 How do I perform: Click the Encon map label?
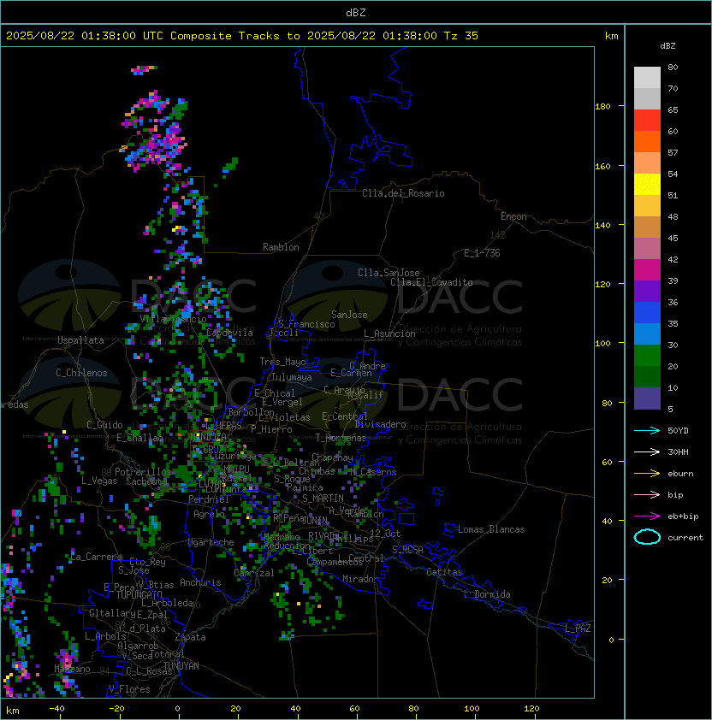click(x=513, y=216)
